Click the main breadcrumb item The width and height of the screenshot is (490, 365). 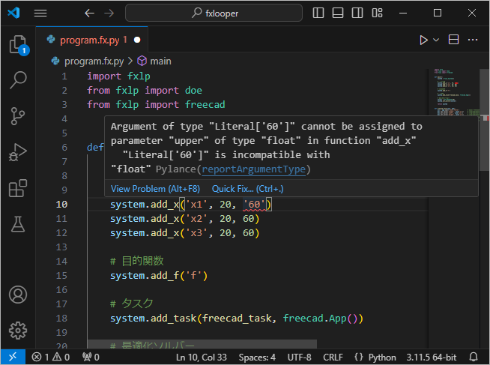[x=160, y=61]
